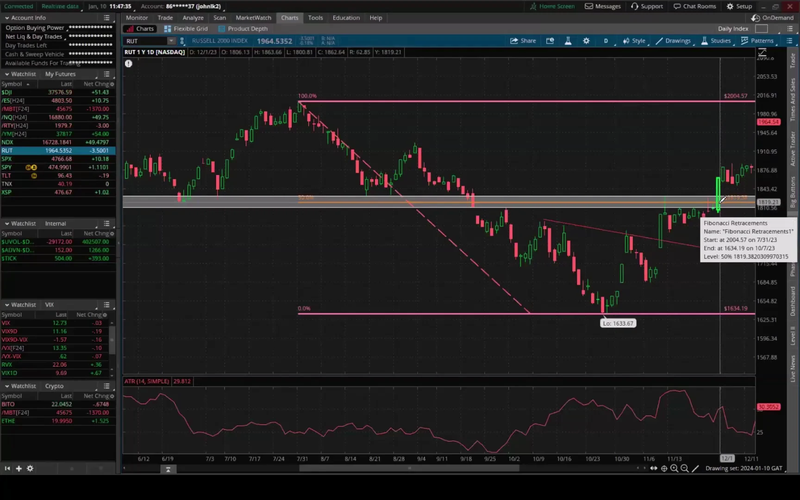This screenshot has width=800, height=500.
Task: Open the Active Trader side panel
Action: tap(793, 149)
